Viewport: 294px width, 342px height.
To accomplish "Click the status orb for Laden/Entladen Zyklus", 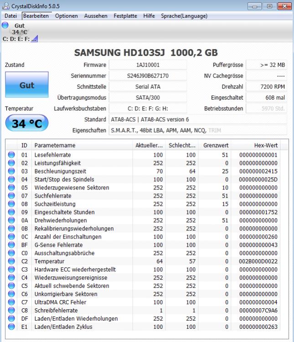I will coord(11,327).
